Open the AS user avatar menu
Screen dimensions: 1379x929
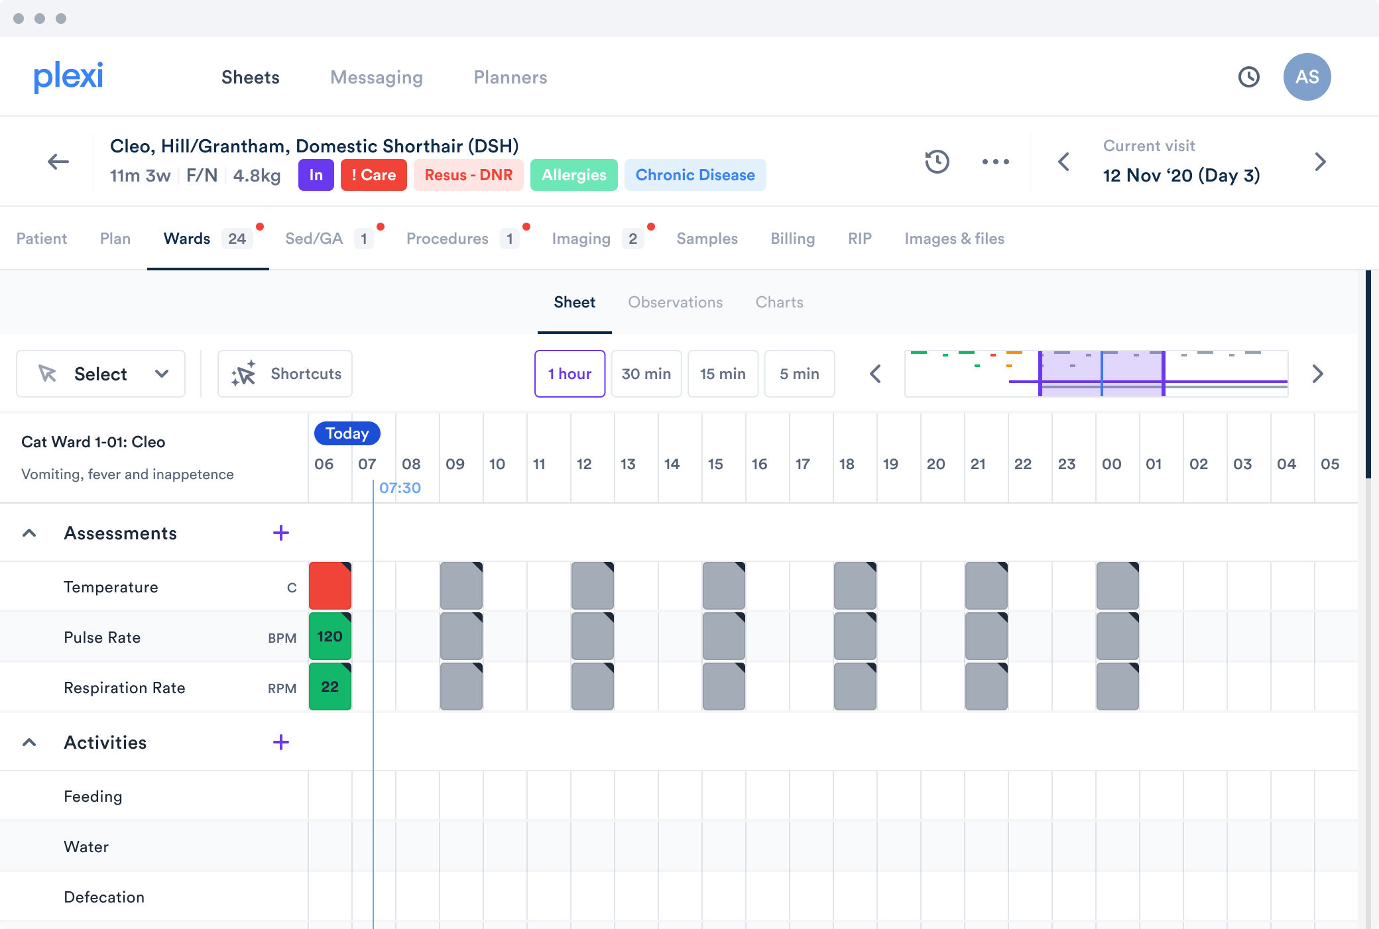(1307, 77)
